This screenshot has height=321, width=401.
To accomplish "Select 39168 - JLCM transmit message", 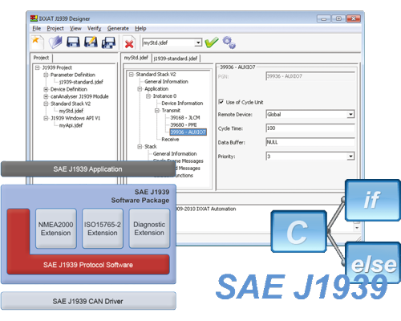I will [185, 118].
